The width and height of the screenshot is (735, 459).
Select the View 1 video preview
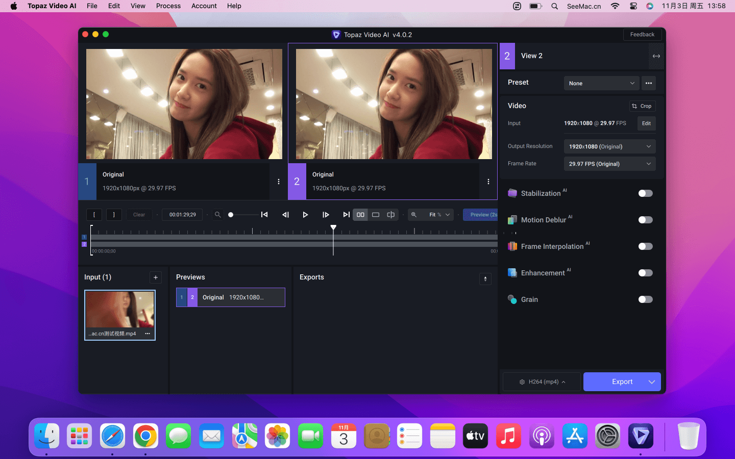point(184,104)
